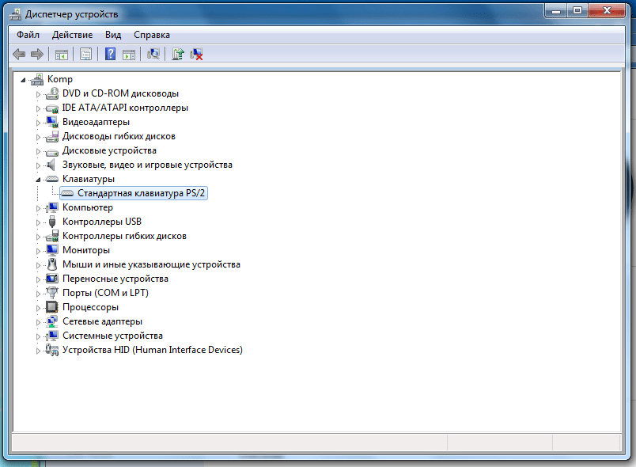
Task: Click the Forward arrow toolbar icon
Action: (x=37, y=54)
